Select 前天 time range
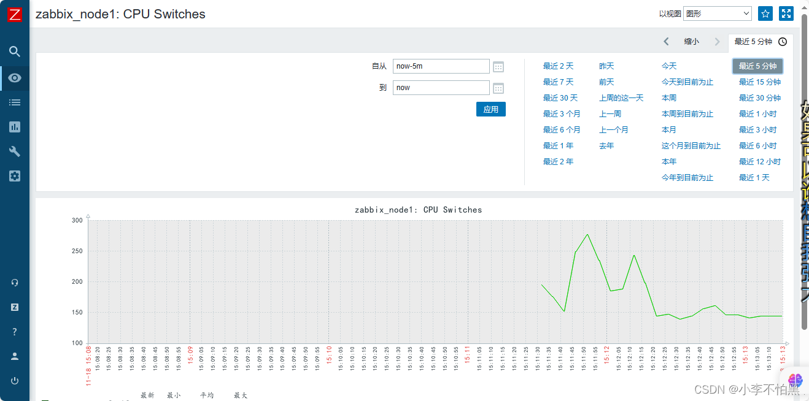 pos(606,82)
